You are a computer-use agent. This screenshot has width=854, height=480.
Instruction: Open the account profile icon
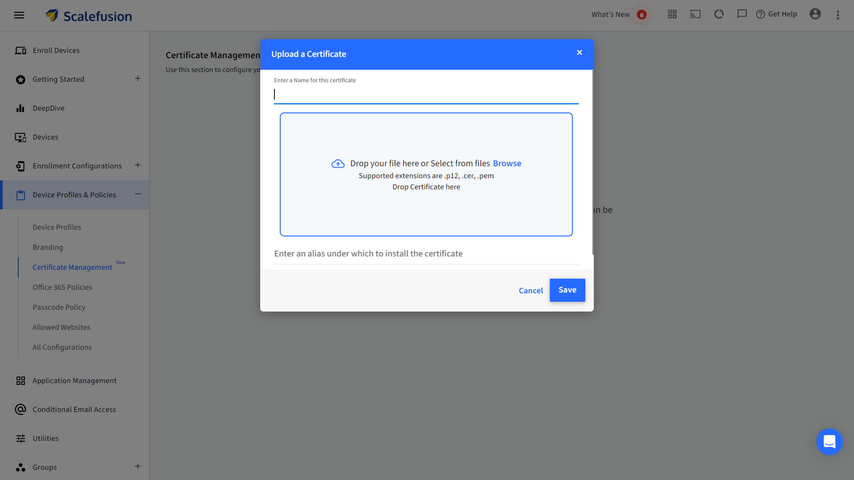point(815,14)
